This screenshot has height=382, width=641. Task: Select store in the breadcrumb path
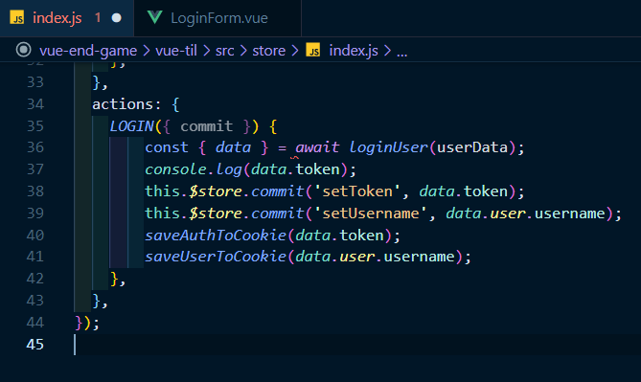pyautogui.click(x=268, y=51)
